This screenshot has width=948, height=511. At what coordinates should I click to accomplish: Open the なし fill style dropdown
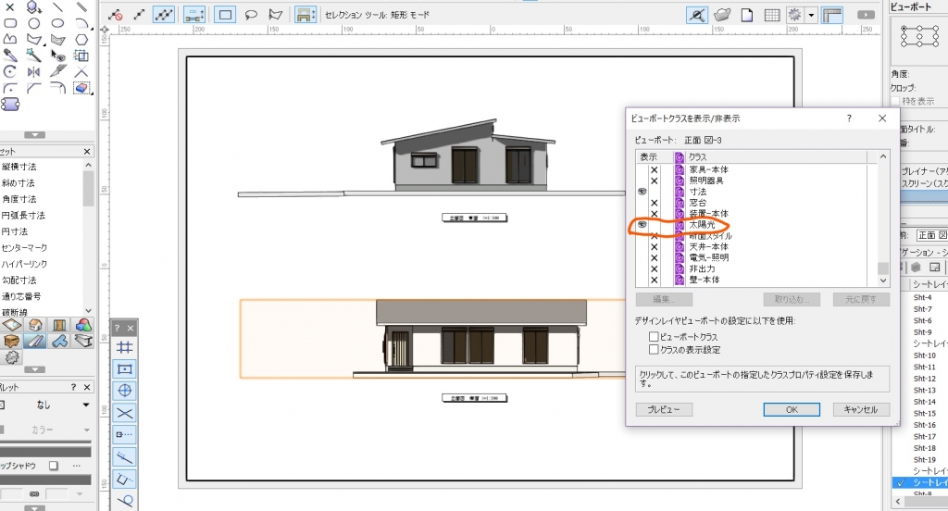[x=85, y=405]
